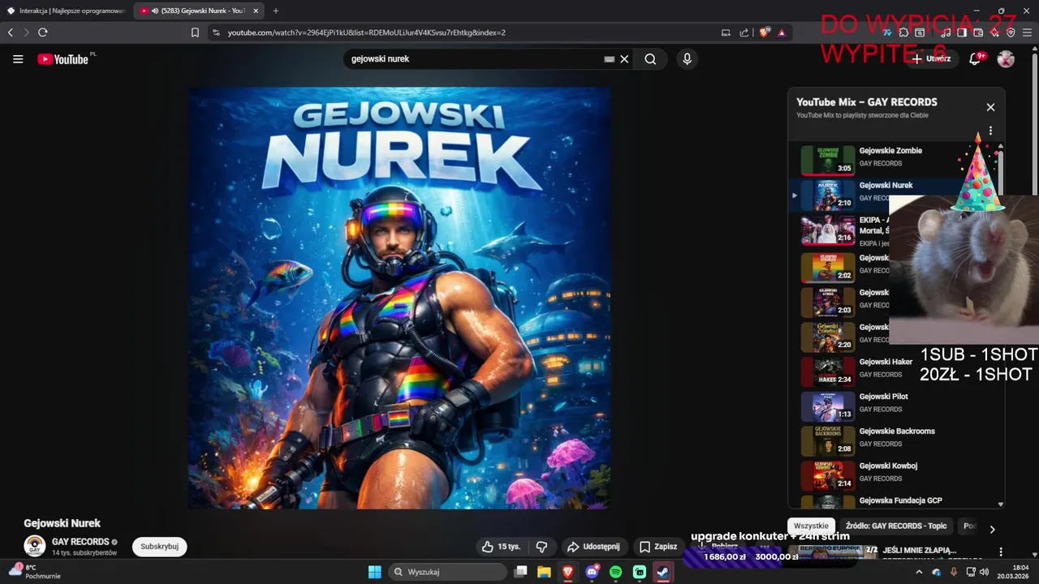Show more filter chips with right chevron

coord(992,529)
